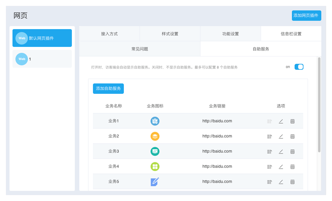Click the vertical scrollbar in the settings panel

point(319,104)
